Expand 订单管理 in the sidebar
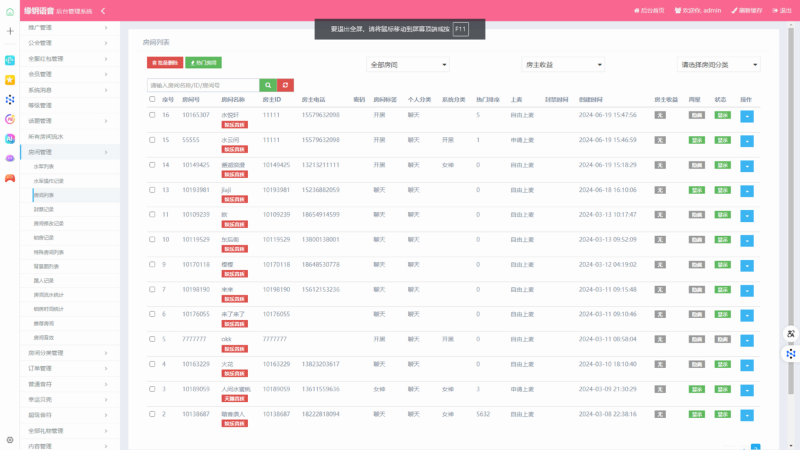800x450 pixels. click(x=69, y=368)
